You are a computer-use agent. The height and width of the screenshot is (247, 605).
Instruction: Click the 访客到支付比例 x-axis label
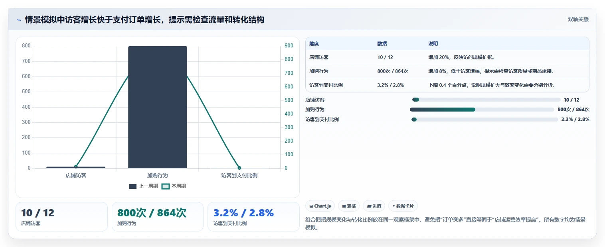point(239,175)
